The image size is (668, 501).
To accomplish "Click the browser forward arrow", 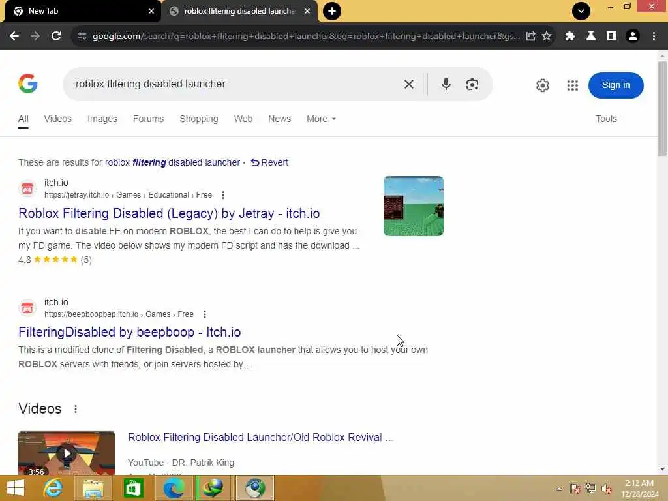I will [35, 37].
